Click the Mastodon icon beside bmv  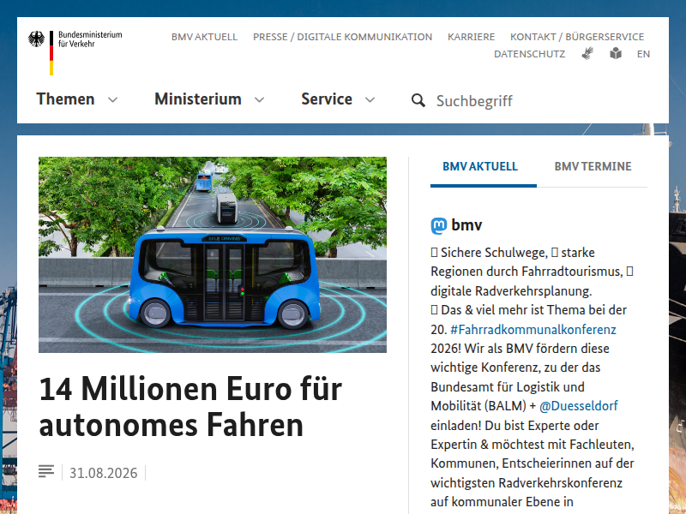pos(439,225)
